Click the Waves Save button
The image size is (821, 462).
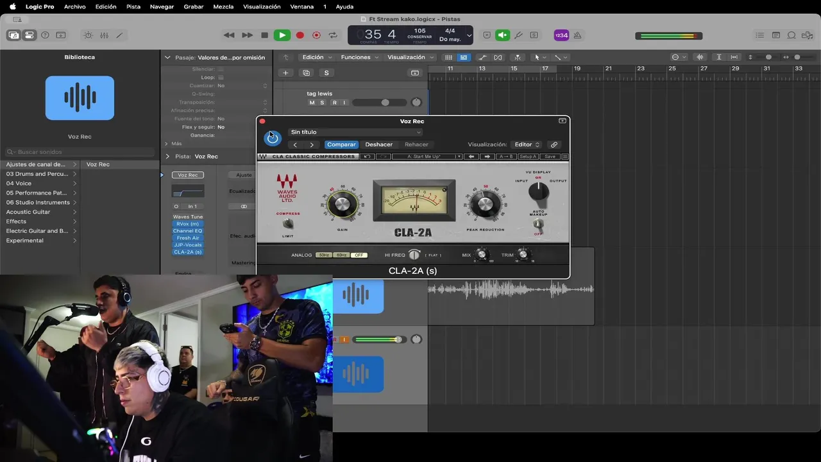550,157
